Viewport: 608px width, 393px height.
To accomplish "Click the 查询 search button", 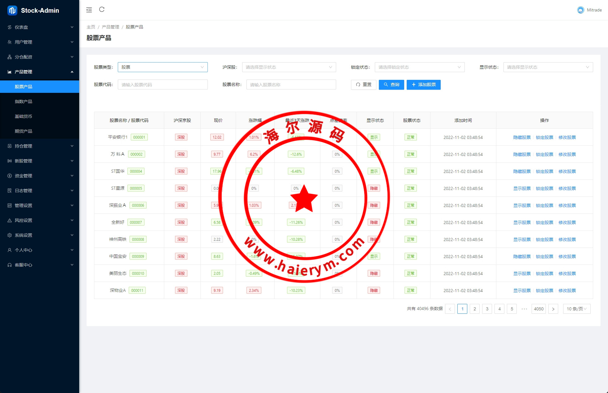I will tap(391, 84).
